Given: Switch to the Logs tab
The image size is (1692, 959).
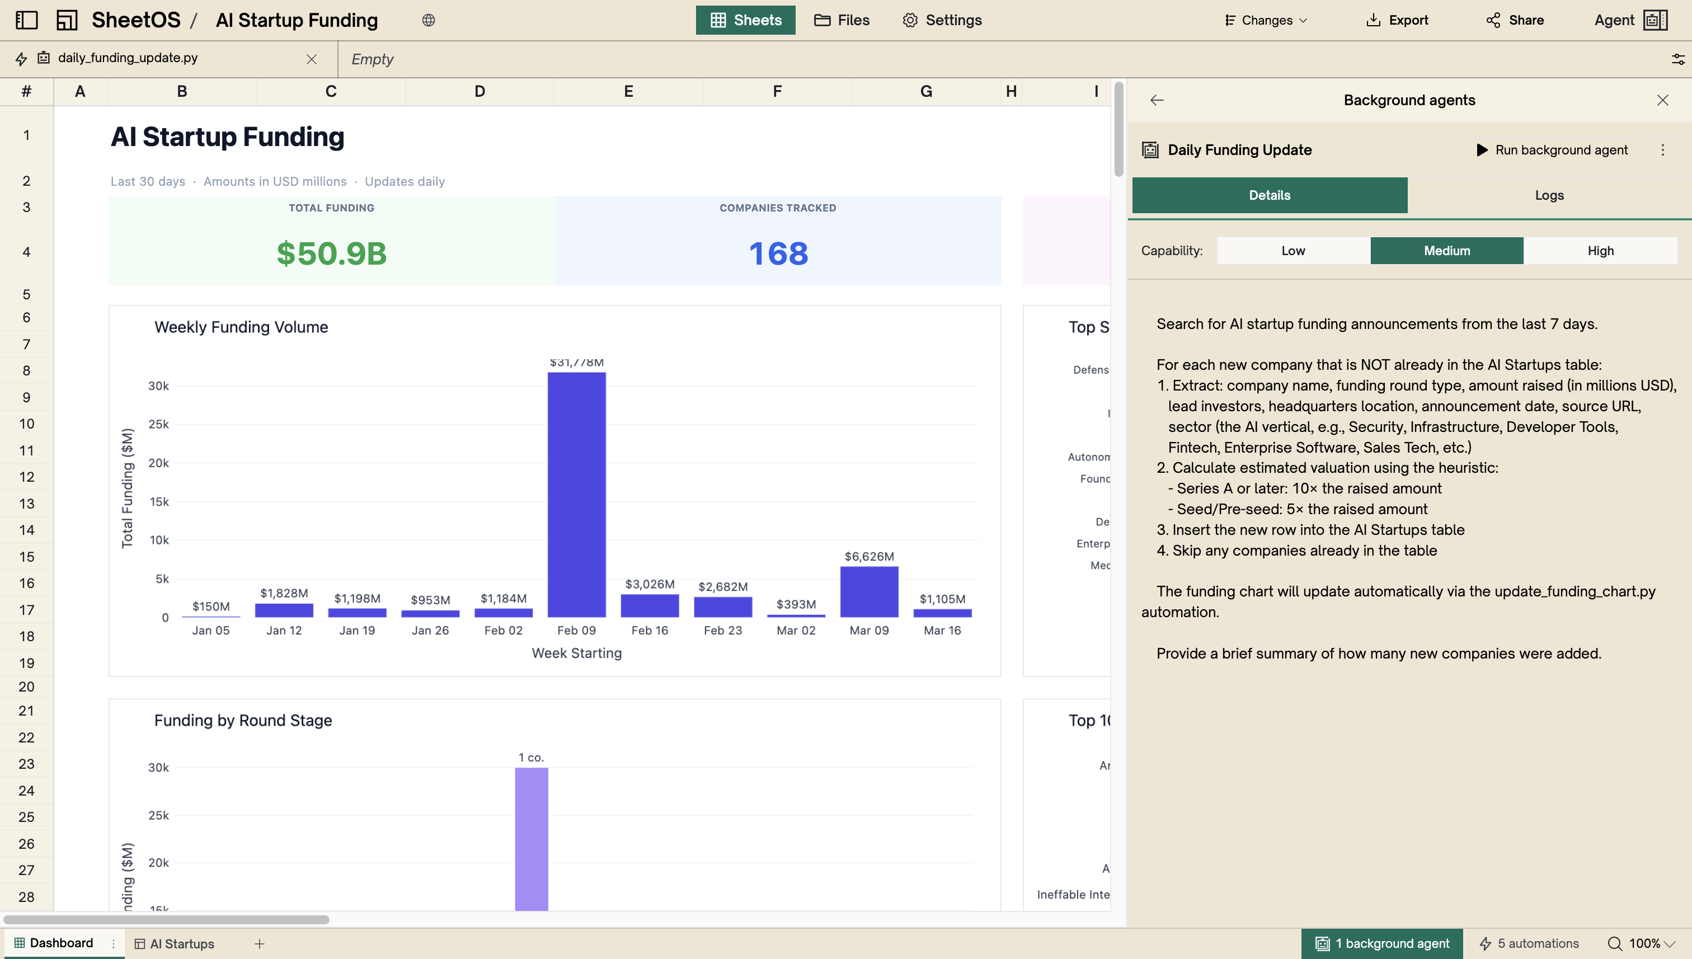Looking at the screenshot, I should (x=1549, y=195).
